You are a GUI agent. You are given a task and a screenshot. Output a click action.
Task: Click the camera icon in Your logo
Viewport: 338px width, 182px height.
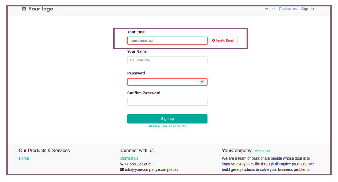click(x=24, y=9)
